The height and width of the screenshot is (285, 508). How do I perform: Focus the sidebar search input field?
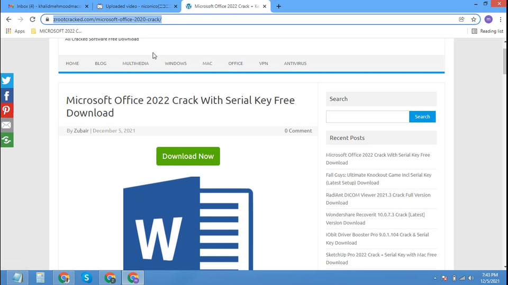tap(367, 117)
